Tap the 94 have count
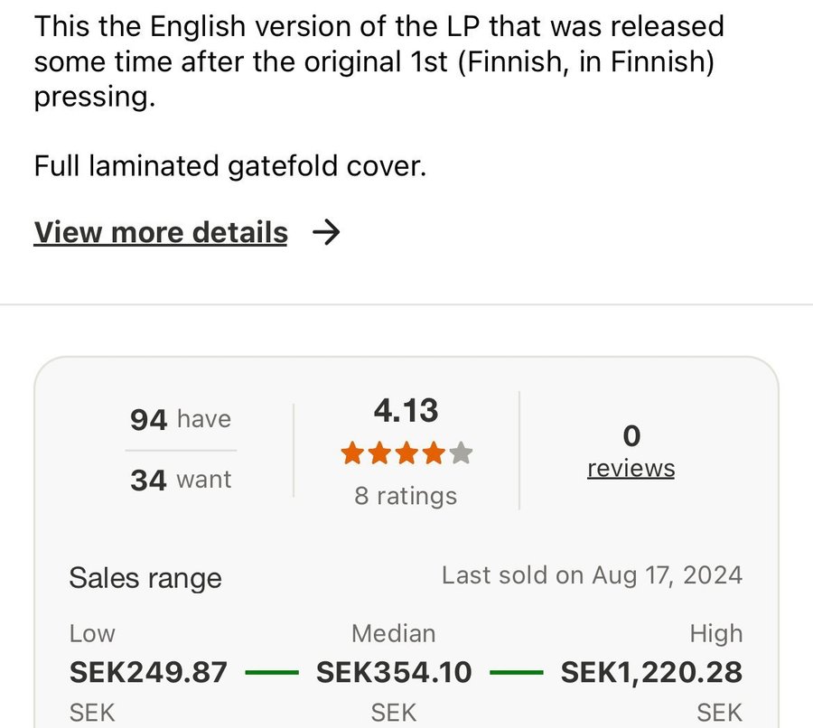813x728 pixels. (181, 419)
